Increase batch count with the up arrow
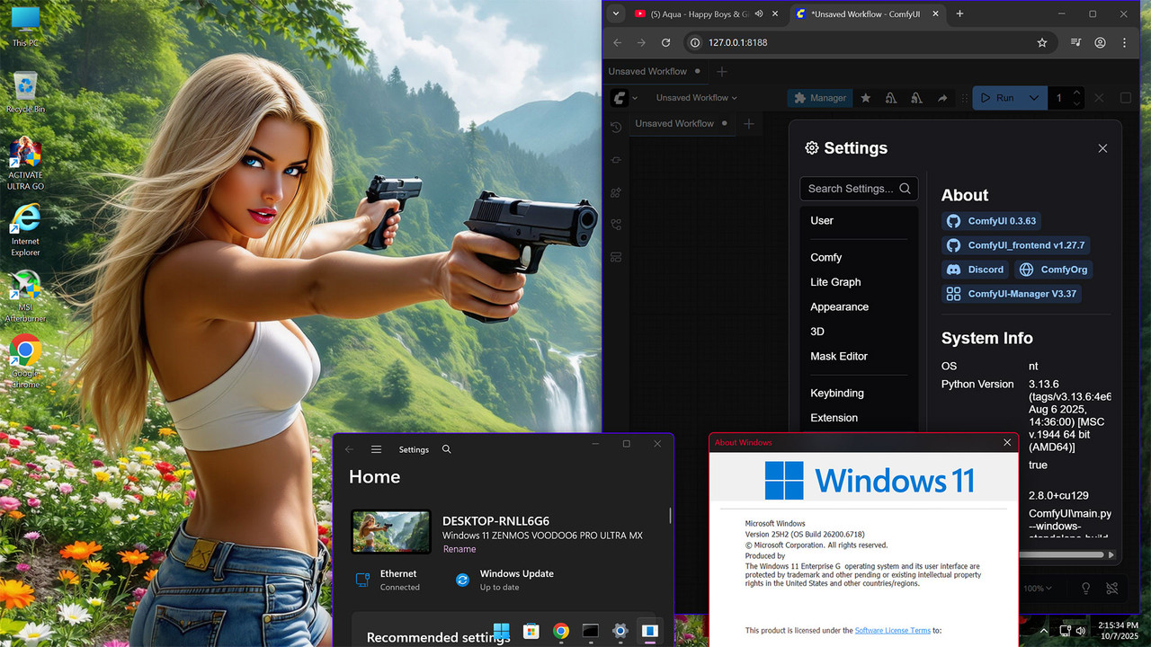 tap(1077, 93)
